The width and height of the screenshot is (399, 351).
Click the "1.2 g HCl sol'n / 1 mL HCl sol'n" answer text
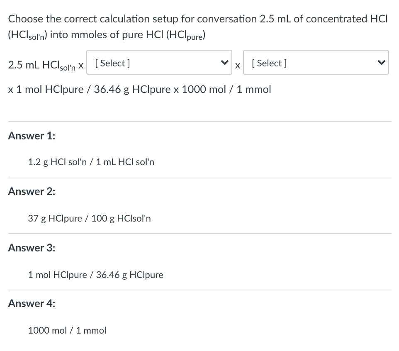point(91,162)
